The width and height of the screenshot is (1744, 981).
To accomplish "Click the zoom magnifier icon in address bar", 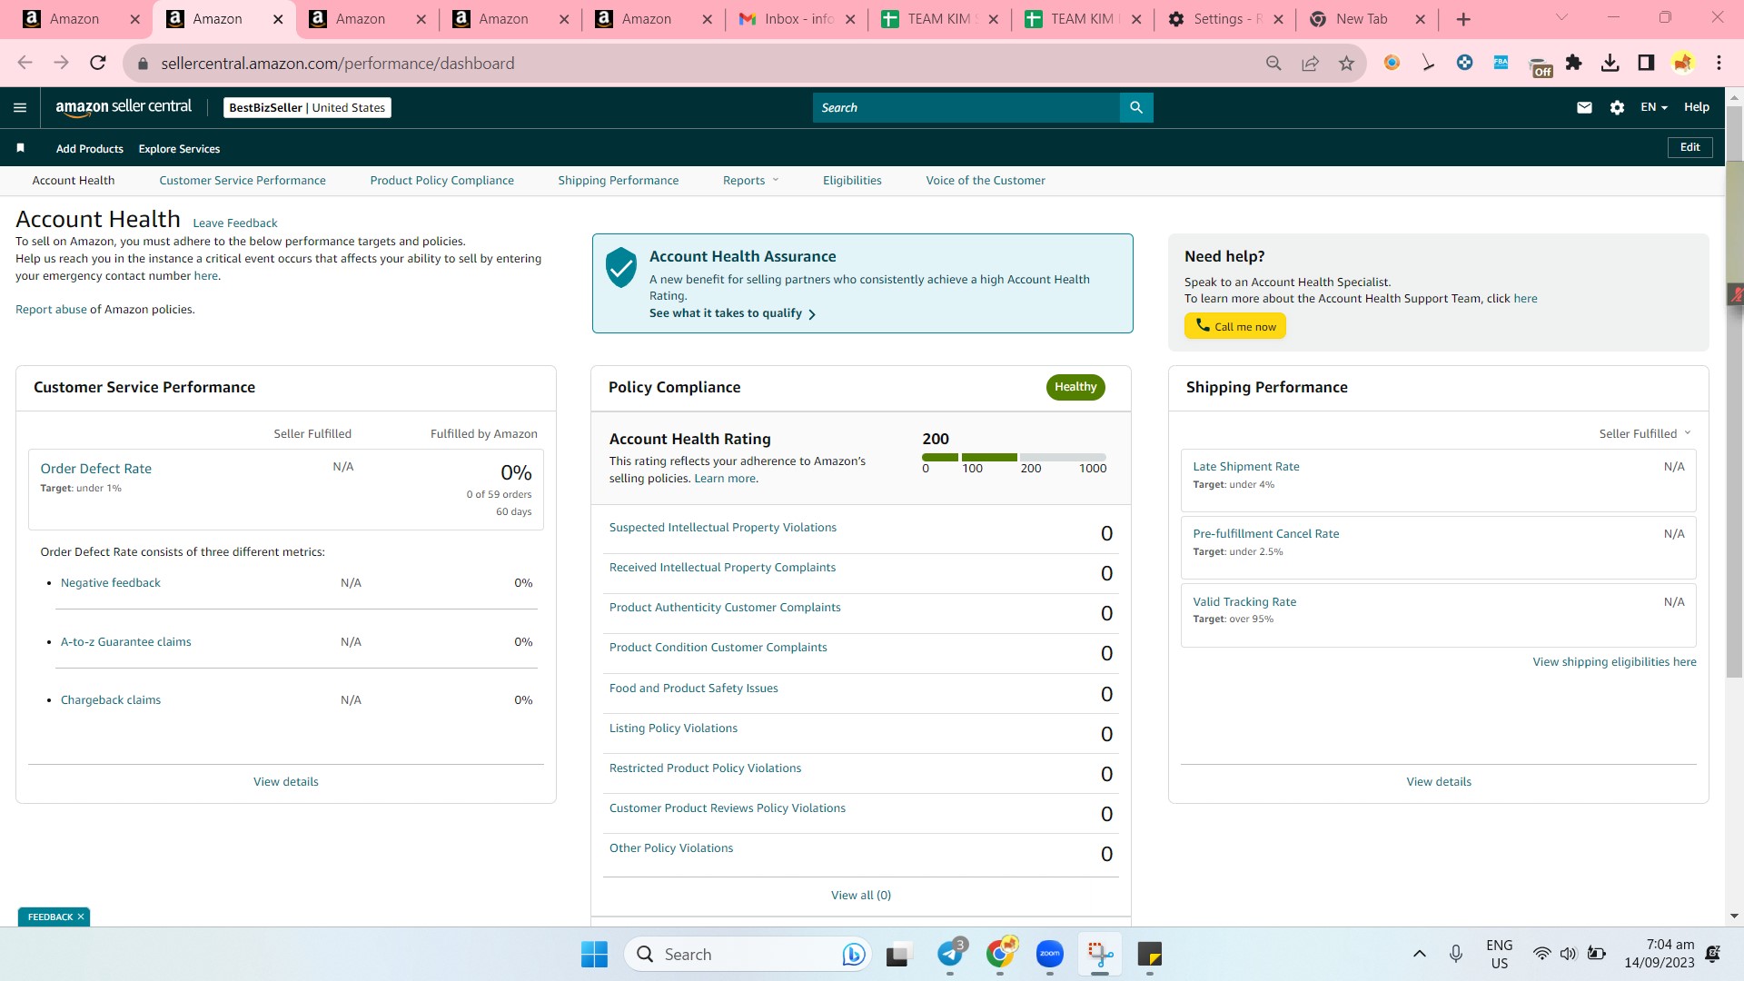I will pyautogui.click(x=1273, y=63).
